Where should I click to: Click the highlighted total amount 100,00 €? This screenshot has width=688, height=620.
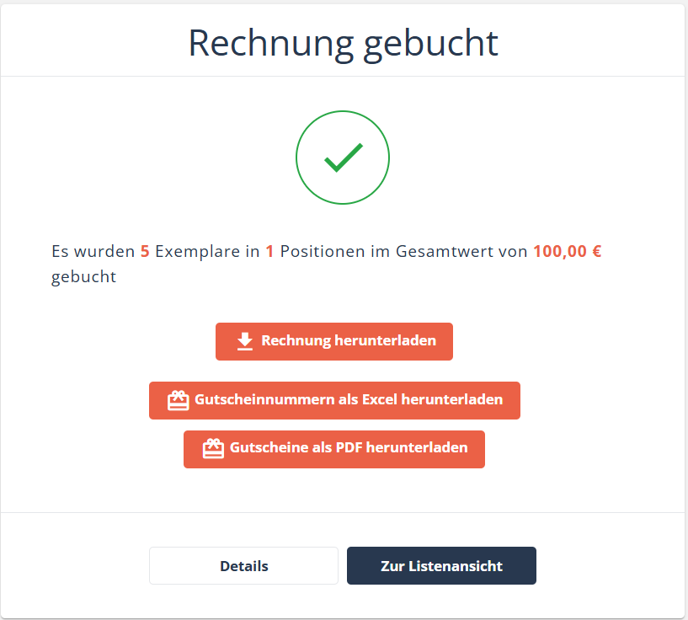coord(567,251)
